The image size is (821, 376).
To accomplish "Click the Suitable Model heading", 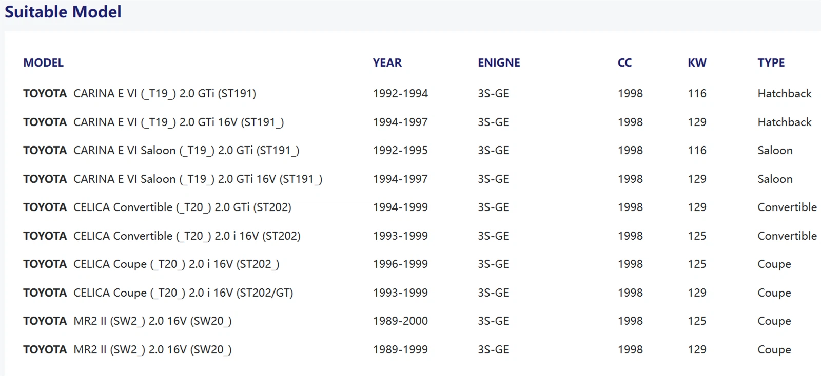I will tap(63, 12).
